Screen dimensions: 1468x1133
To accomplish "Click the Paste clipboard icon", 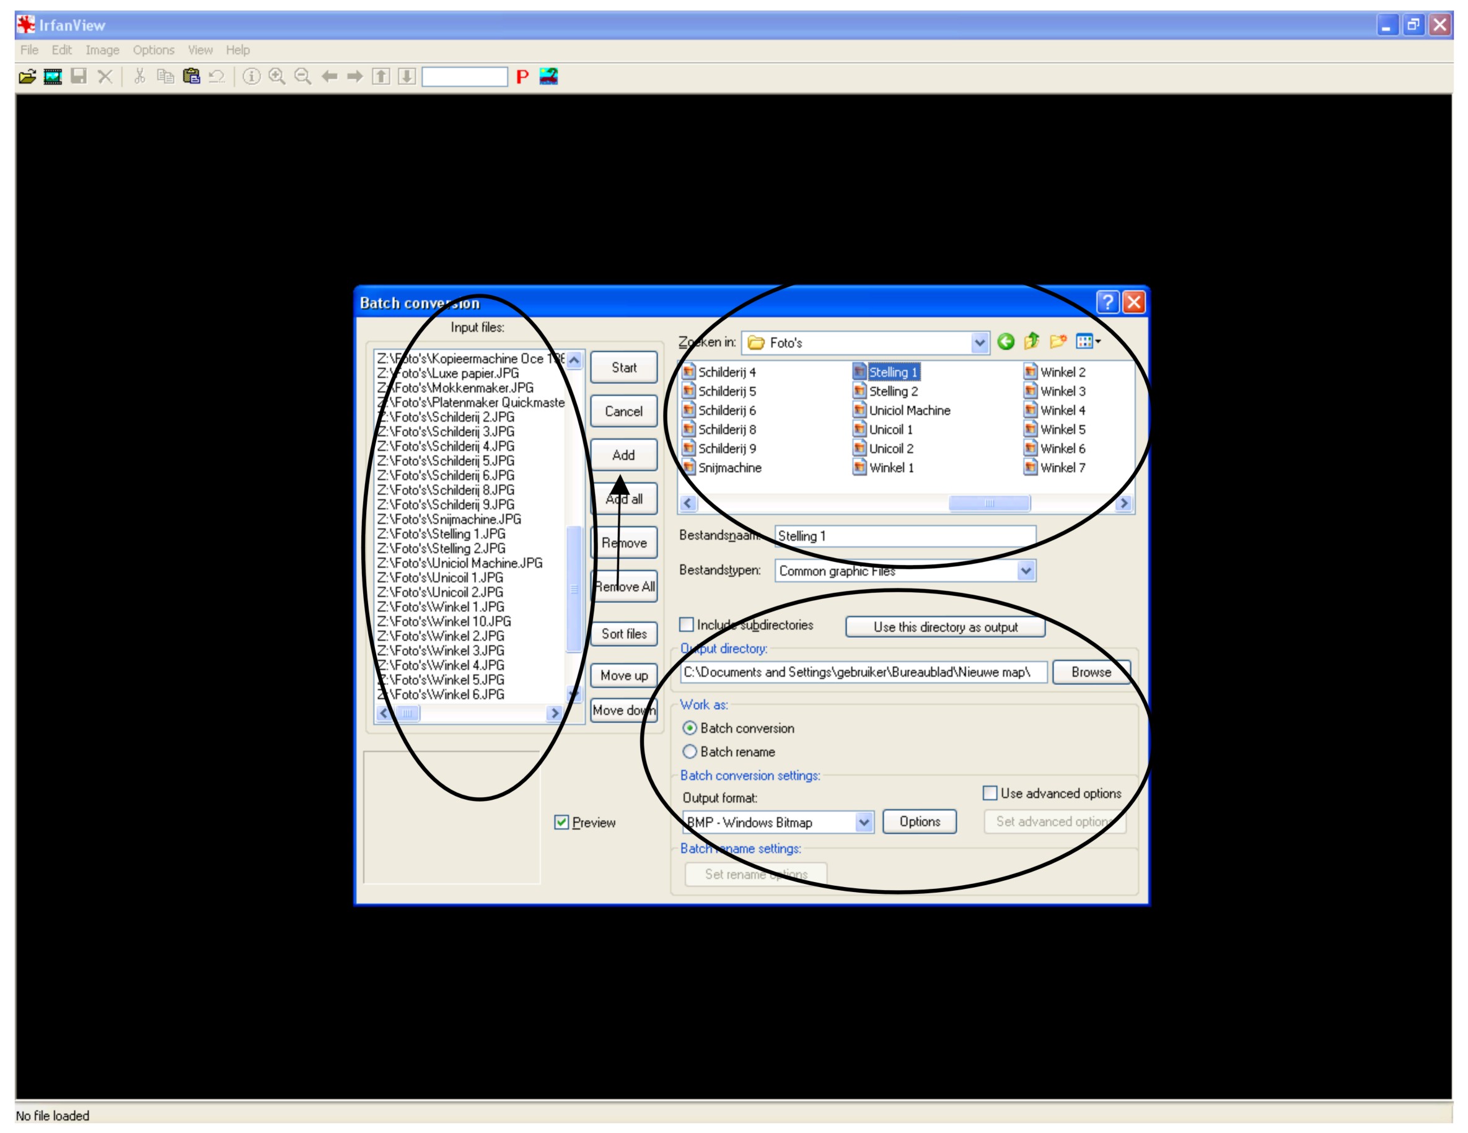I will pyautogui.click(x=191, y=77).
